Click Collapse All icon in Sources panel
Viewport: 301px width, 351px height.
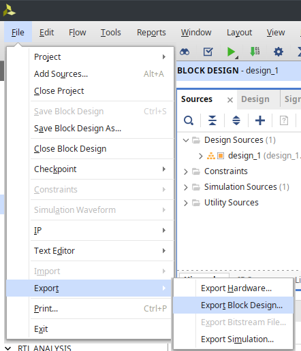[212, 120]
